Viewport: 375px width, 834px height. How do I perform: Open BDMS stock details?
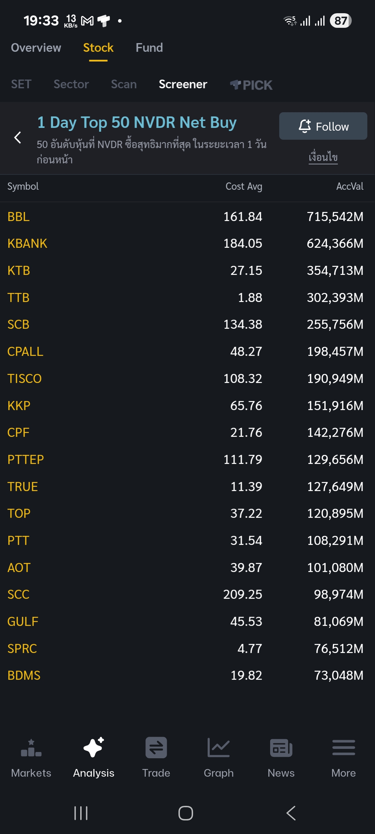tap(24, 675)
